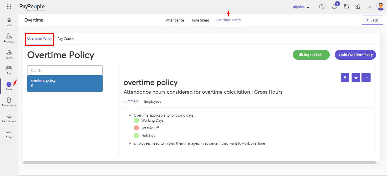Click the Import Data button
Viewport: 387px width, 176px height.
tap(311, 55)
